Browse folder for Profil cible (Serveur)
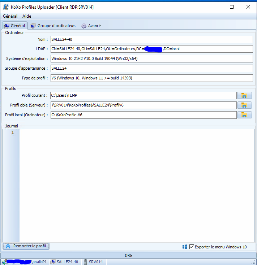Screen dimensions: 257x265 pyautogui.click(x=244, y=105)
